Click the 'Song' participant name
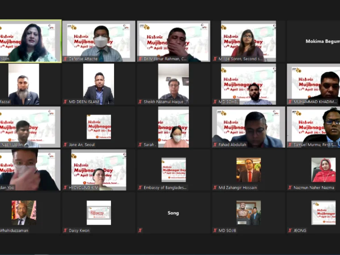 pos(173,213)
